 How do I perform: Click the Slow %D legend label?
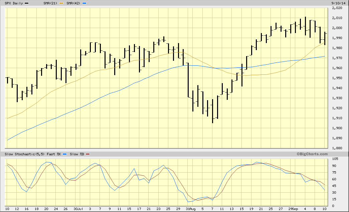point(77,154)
